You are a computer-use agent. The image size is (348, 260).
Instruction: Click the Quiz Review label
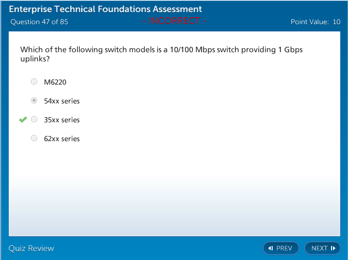pyautogui.click(x=31, y=248)
